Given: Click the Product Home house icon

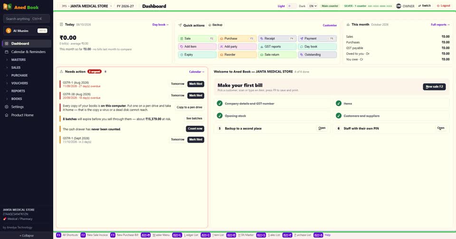Looking at the screenshot, I should [6, 115].
